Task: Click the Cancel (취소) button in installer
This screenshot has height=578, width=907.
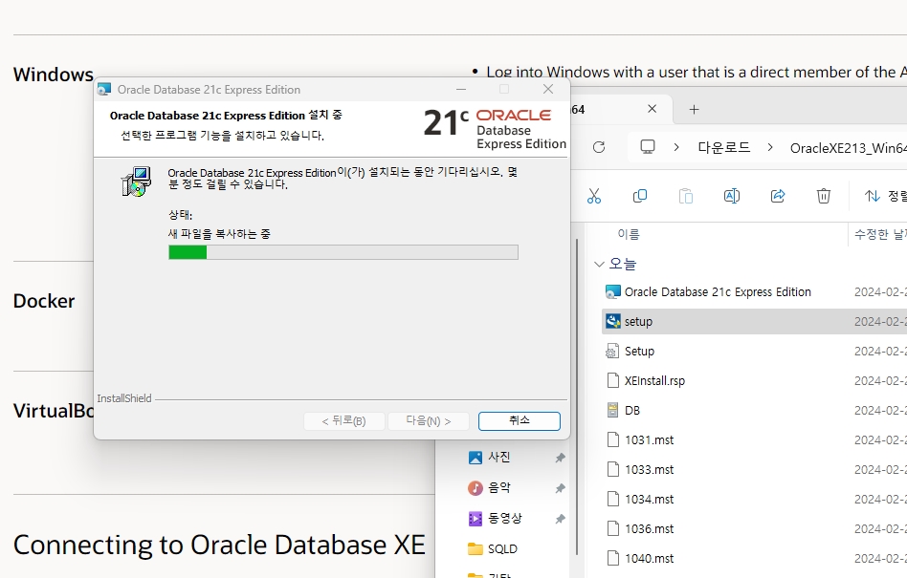Action: pyautogui.click(x=519, y=421)
